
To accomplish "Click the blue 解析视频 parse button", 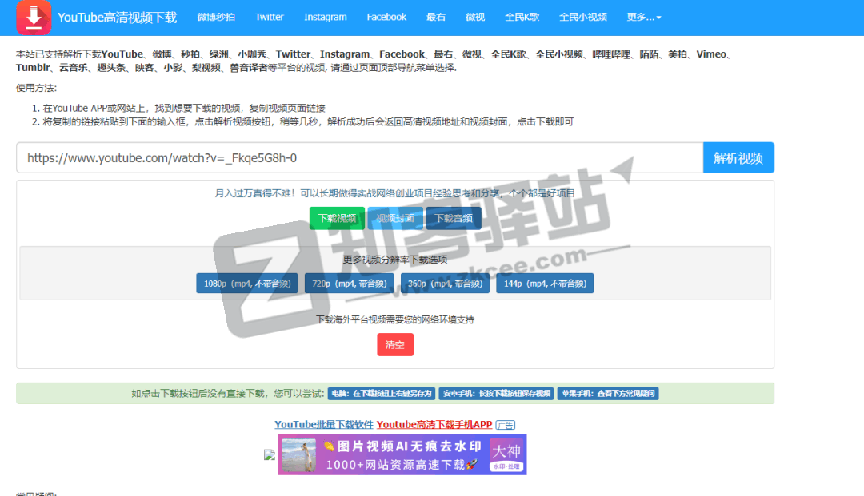I will click(738, 157).
